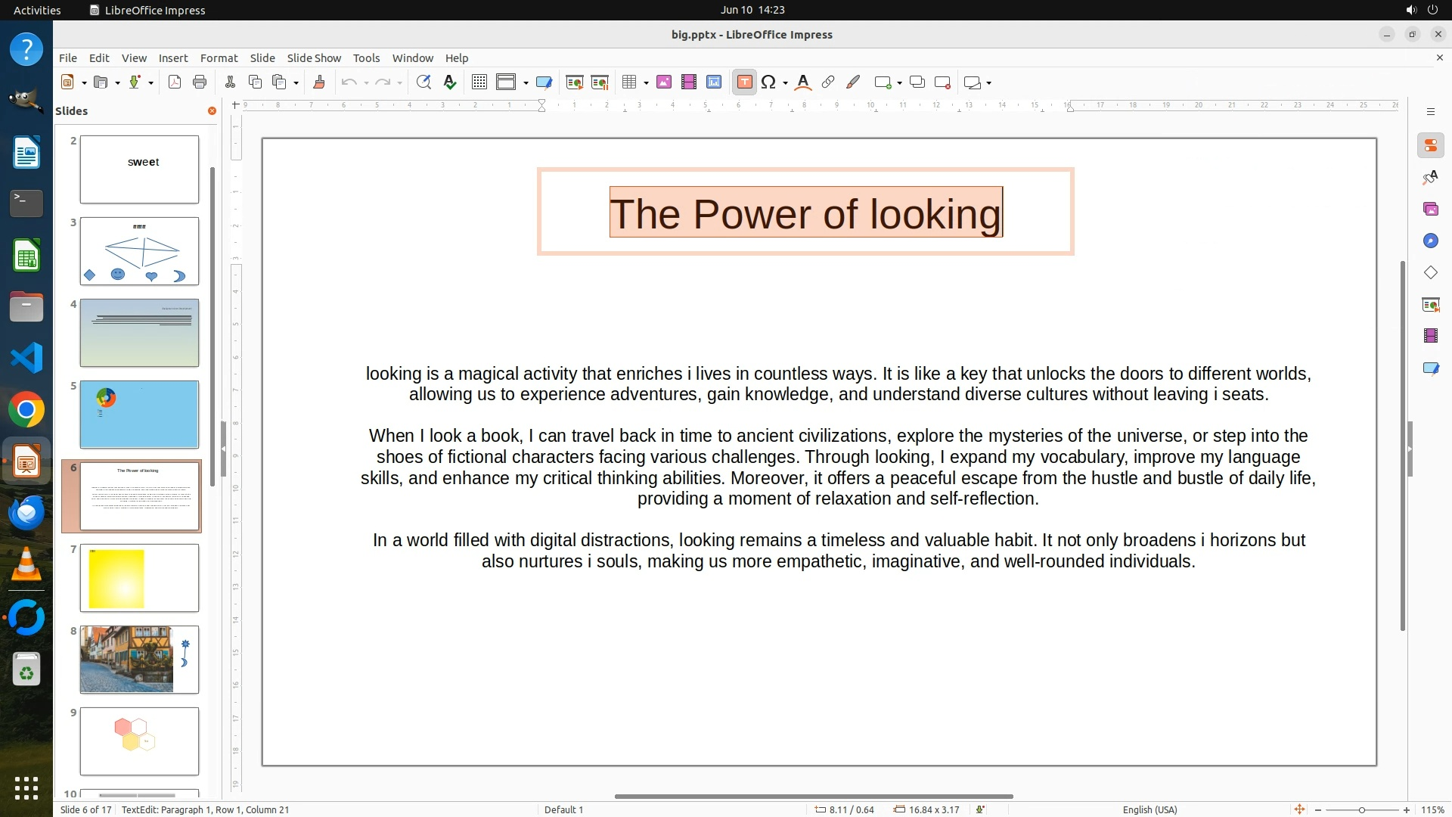Toggle Display Grid button
Viewport: 1452px width, 817px height.
[x=479, y=82]
